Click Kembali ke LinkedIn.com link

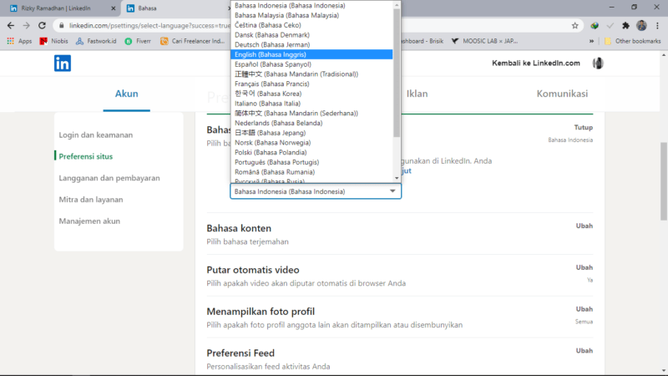click(536, 64)
